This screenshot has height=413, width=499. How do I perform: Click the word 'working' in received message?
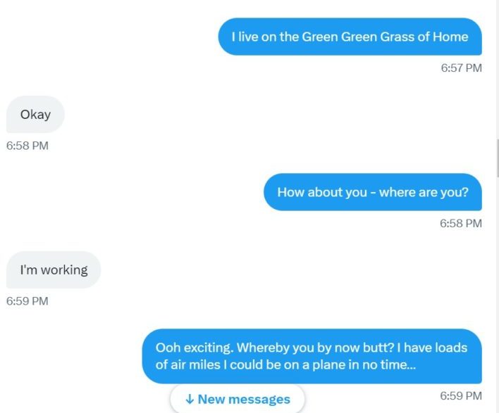pyautogui.click(x=64, y=270)
